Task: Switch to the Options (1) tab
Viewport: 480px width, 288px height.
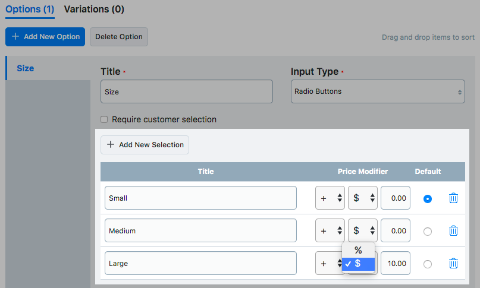Action: click(30, 9)
